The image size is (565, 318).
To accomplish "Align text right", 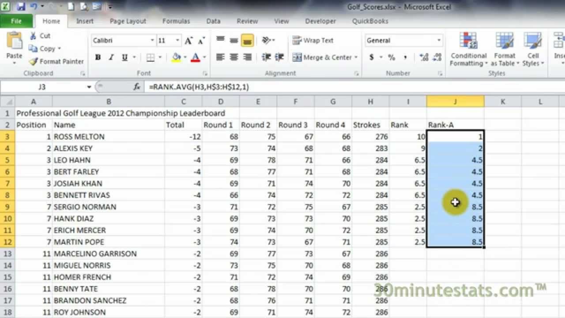I will (247, 57).
